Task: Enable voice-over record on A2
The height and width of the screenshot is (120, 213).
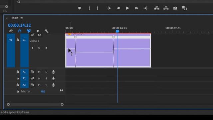Action: click(53, 78)
